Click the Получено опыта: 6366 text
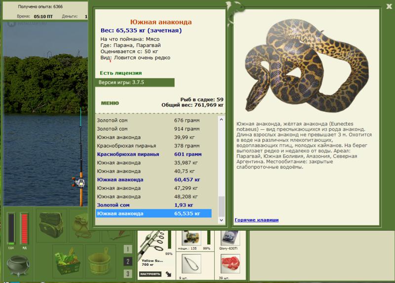This screenshot has width=395, height=283. point(40,6)
